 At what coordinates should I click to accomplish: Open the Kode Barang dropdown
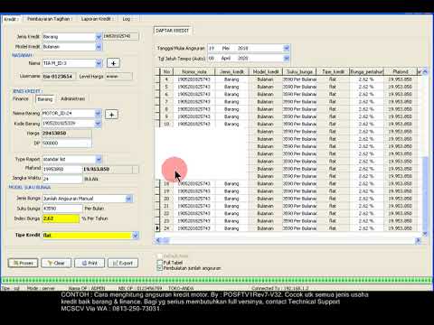pos(98,124)
